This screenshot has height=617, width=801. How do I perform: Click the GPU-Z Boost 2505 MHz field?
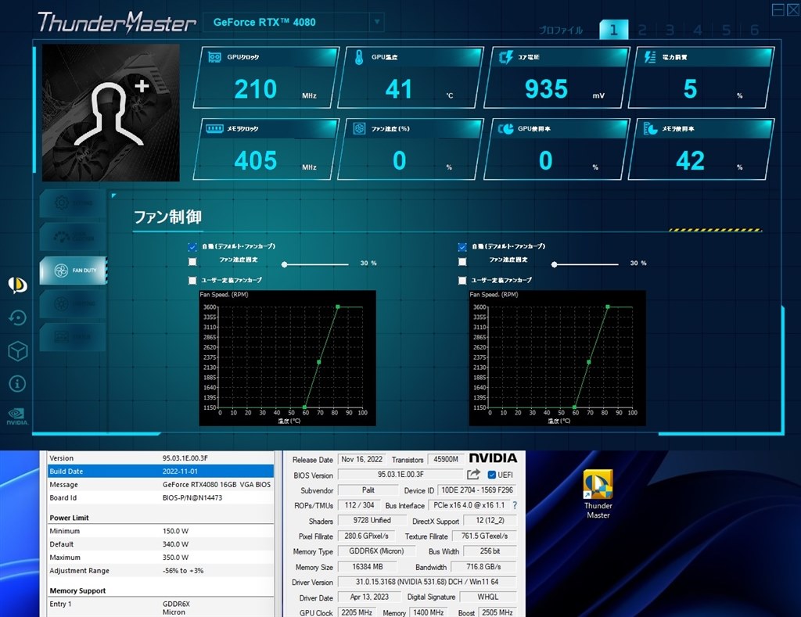click(x=497, y=612)
